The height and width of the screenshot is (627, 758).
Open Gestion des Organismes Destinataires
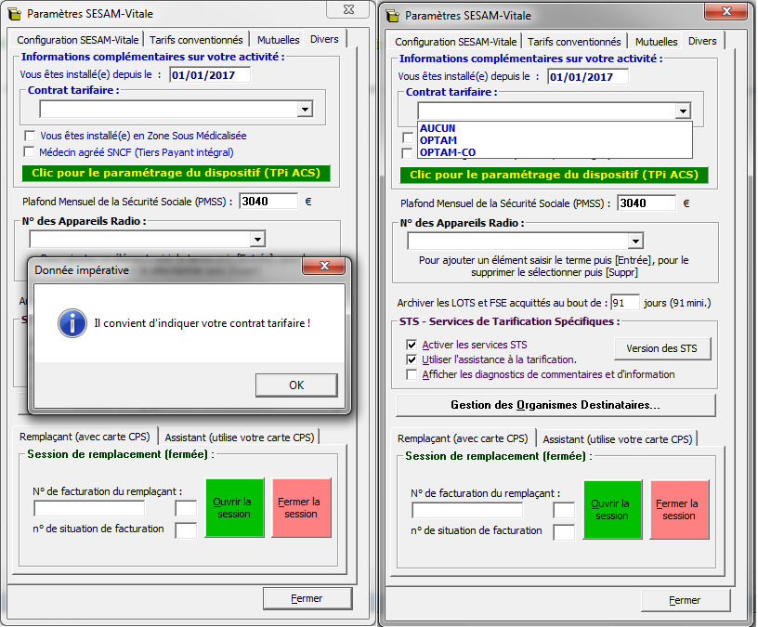[555, 405]
